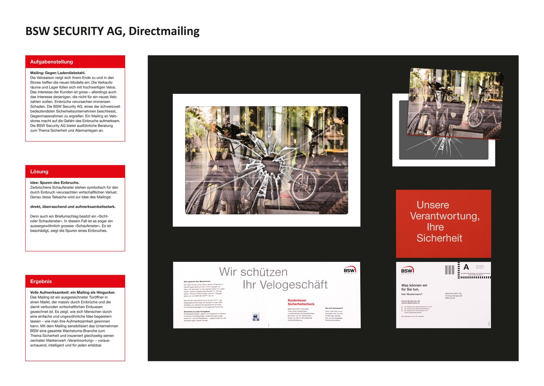Click the BSW Security logo on the reply card

pos(407,270)
